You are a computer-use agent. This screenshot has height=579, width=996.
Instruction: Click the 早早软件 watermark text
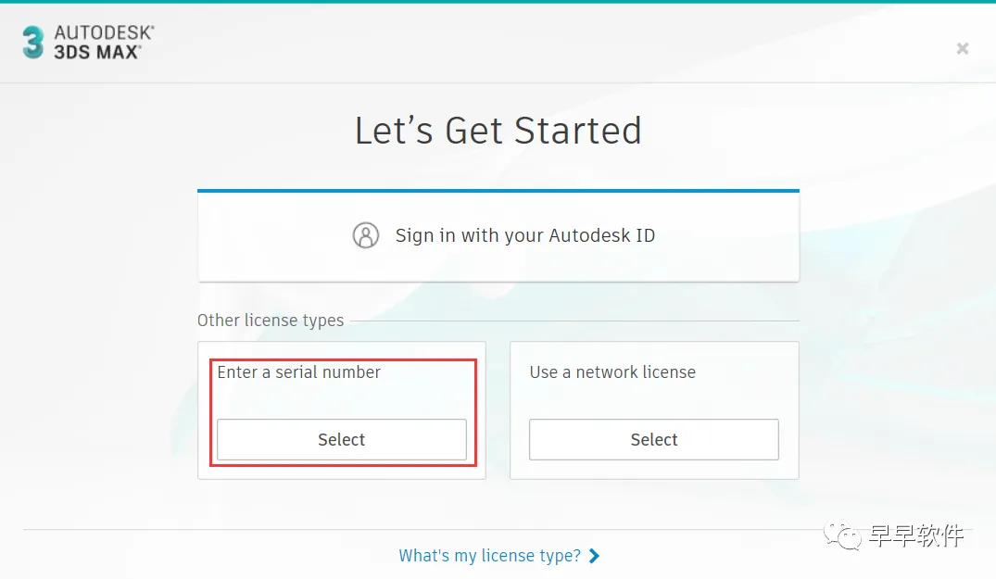click(916, 535)
